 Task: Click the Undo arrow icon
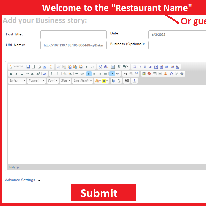pyautogui.click(x=87, y=67)
